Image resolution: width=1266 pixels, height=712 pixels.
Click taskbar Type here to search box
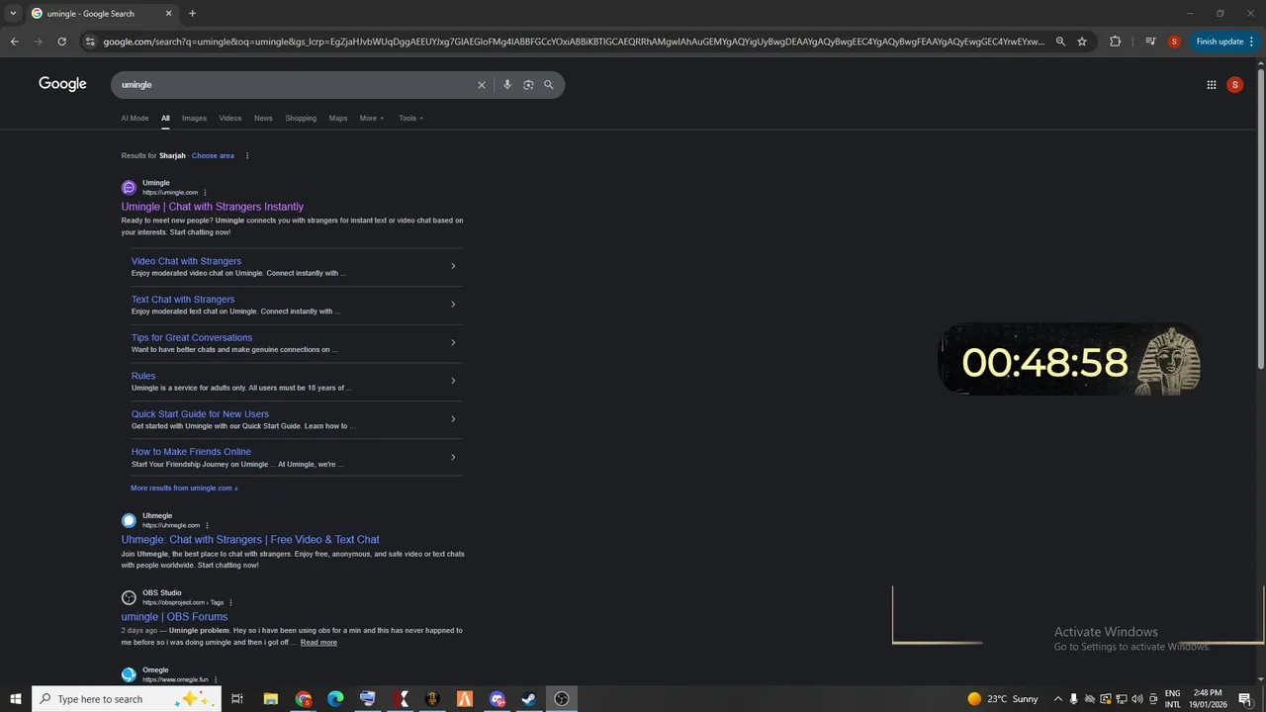click(127, 699)
